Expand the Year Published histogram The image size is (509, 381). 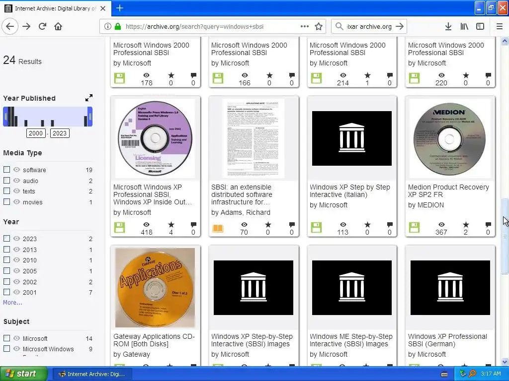pos(88,98)
